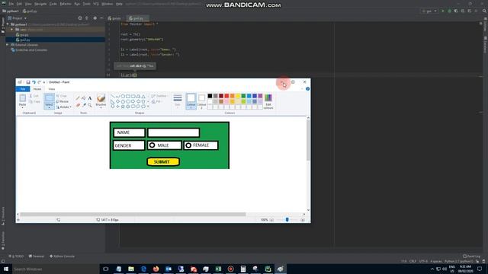Image resolution: width=488 pixels, height=274 pixels.
Task: Select the Colour picker eyedropper tool
Action: tap(84, 105)
